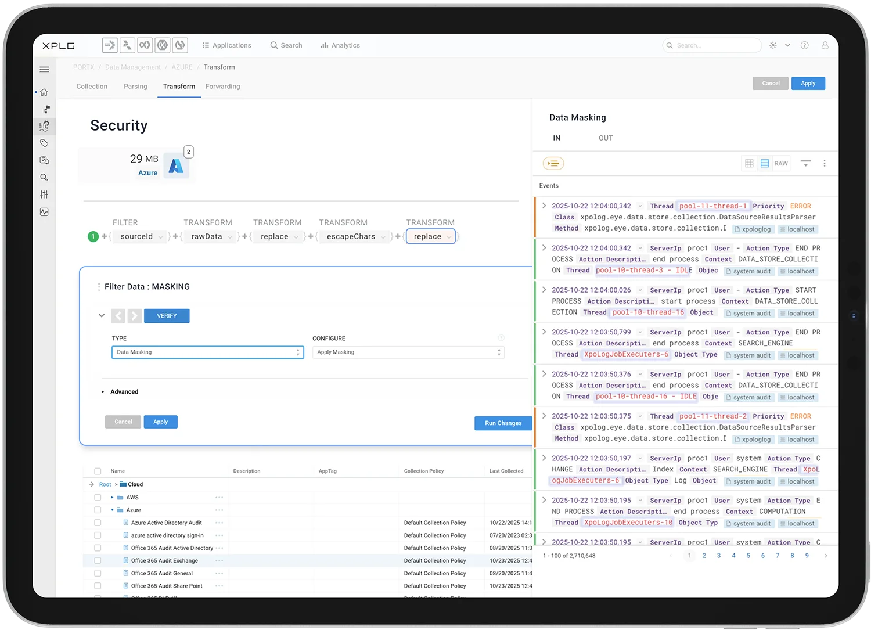
Task: Select Office 365 Audit General checkbox
Action: pos(98,574)
